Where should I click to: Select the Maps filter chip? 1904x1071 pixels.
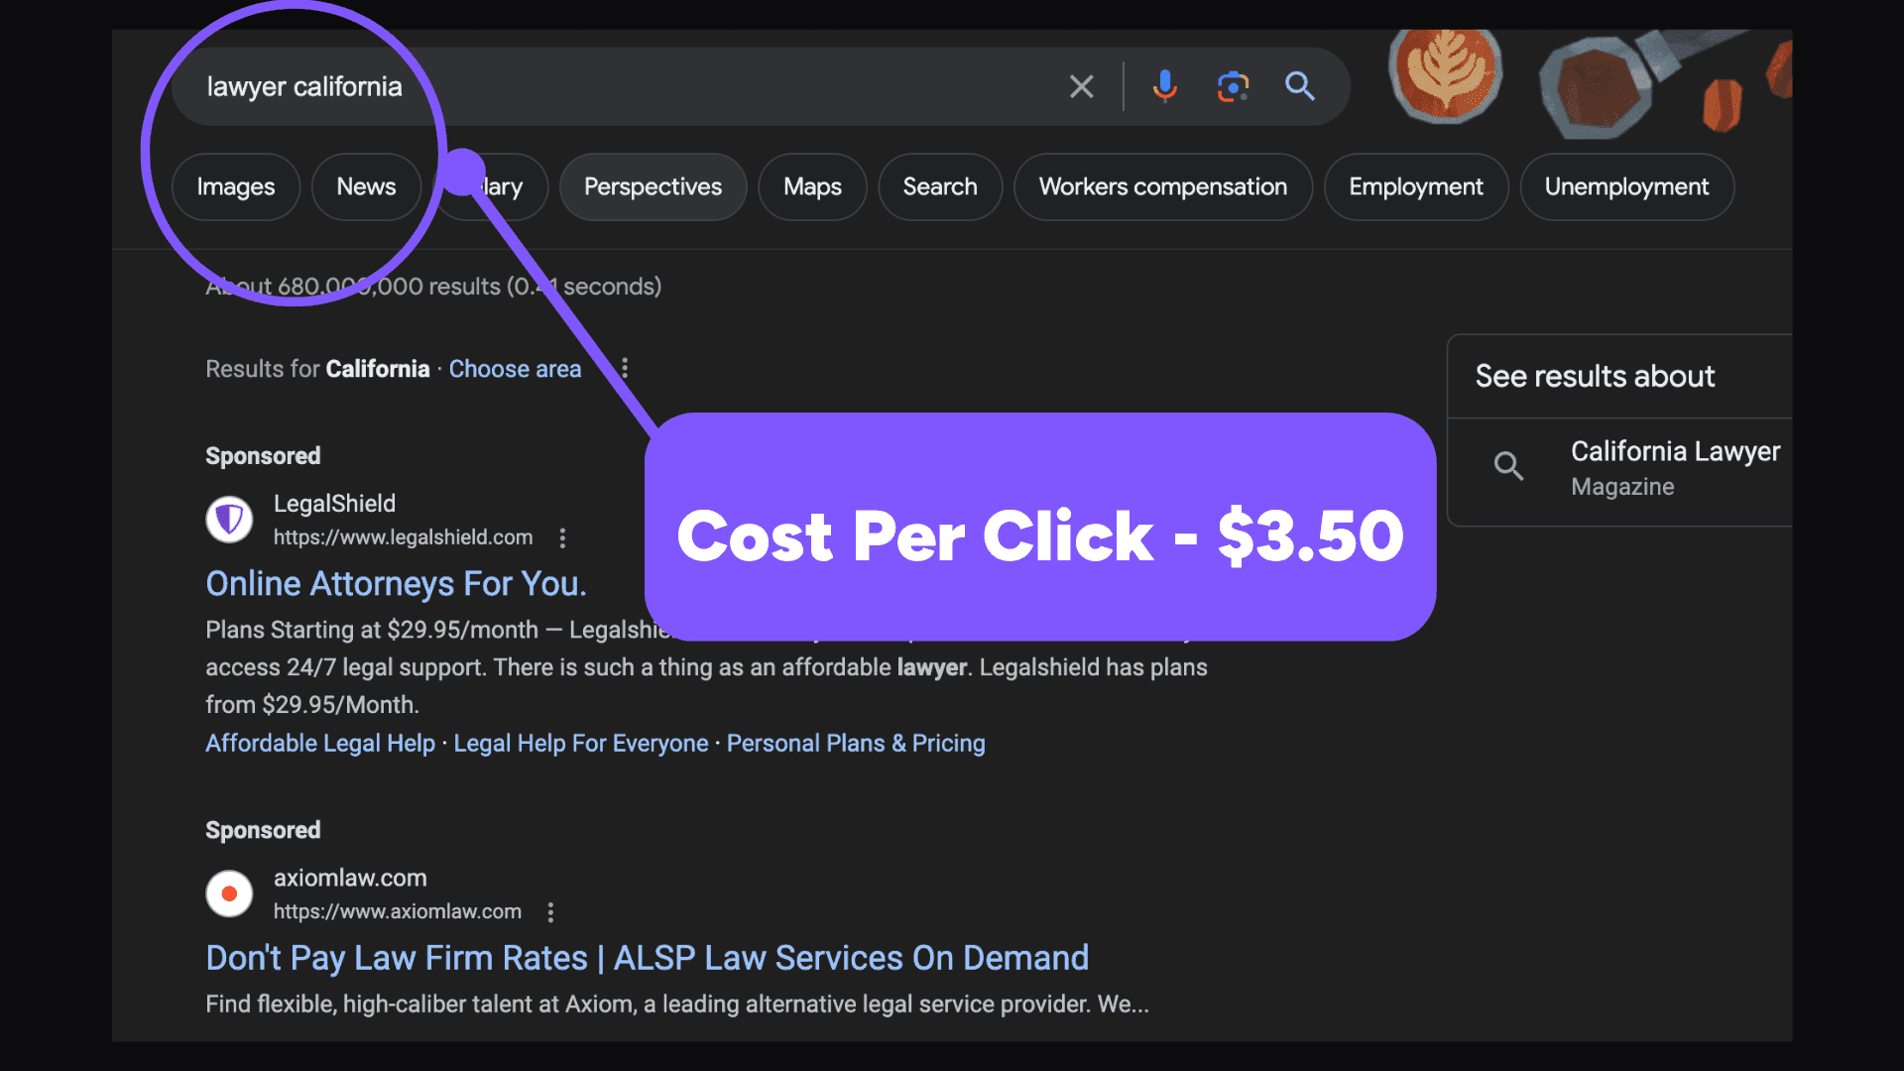tap(812, 186)
